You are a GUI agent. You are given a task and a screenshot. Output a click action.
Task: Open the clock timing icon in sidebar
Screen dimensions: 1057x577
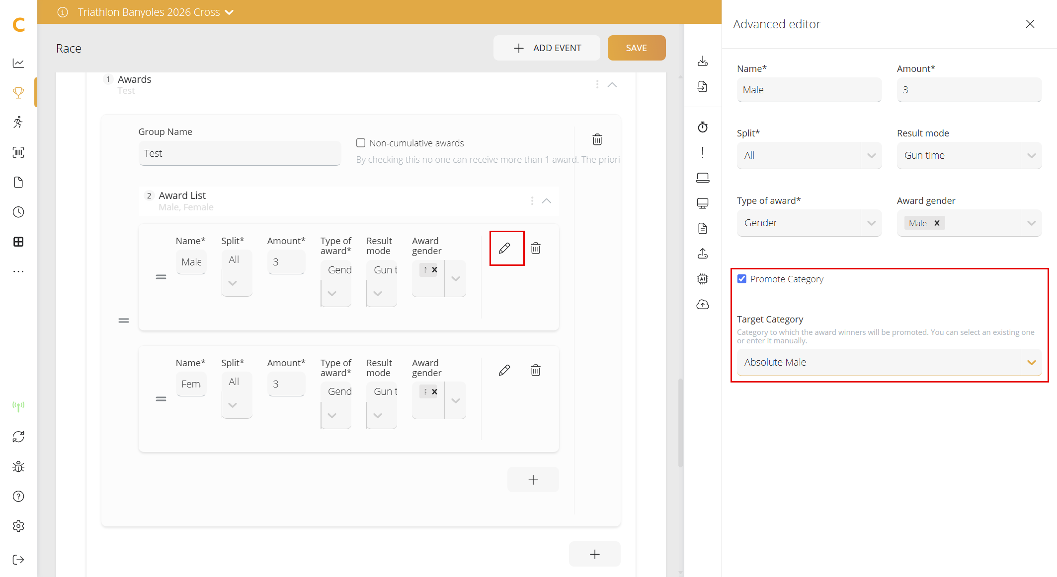click(x=18, y=212)
